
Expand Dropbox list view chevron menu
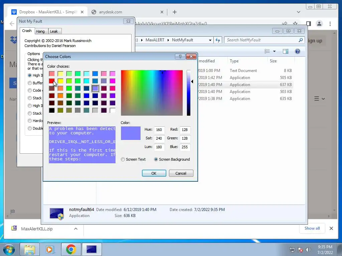[323, 99]
